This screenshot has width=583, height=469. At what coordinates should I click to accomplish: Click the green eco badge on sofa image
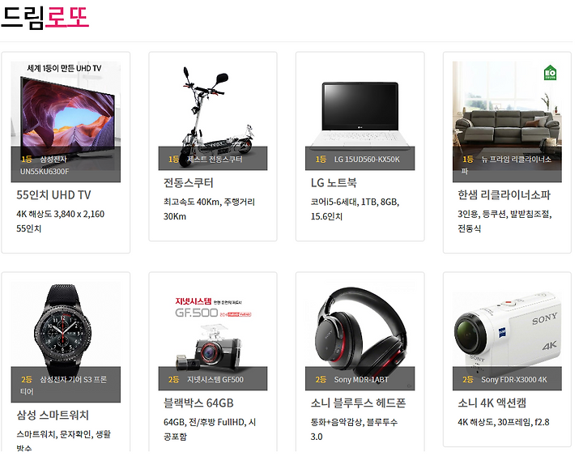click(x=550, y=73)
